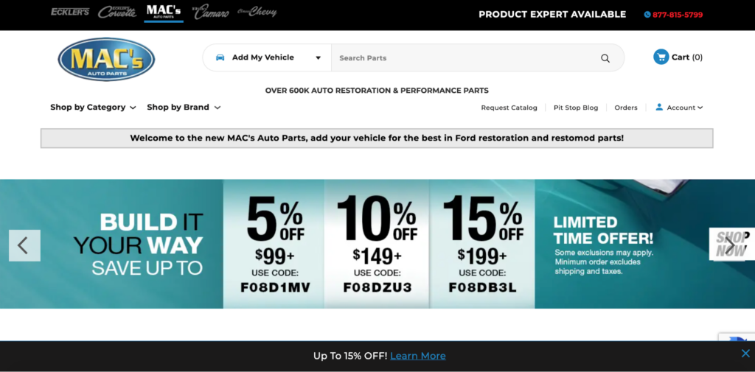755x372 pixels.
Task: Open the shopping cart icon
Action: (661, 57)
